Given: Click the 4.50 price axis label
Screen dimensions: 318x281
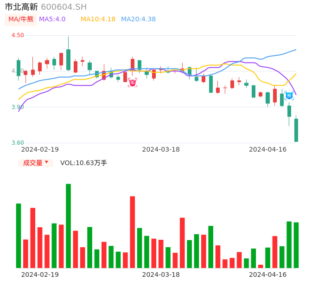Looking at the screenshot, I should tap(18, 35).
